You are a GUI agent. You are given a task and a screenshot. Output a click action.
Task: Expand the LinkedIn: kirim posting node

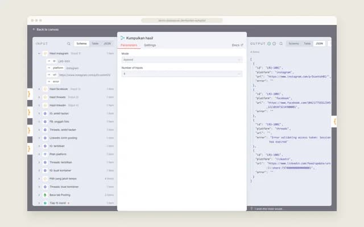coord(39,138)
